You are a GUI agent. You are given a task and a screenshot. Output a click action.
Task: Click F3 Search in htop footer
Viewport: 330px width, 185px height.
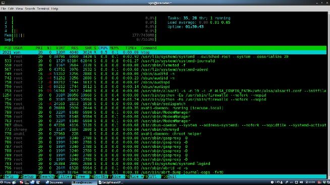[x=45, y=176]
